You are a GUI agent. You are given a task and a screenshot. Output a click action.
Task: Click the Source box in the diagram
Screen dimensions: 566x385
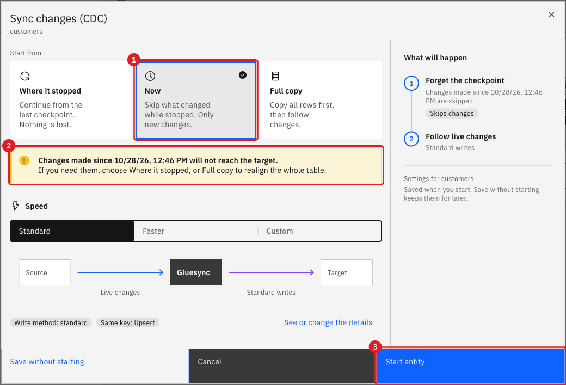(x=45, y=272)
